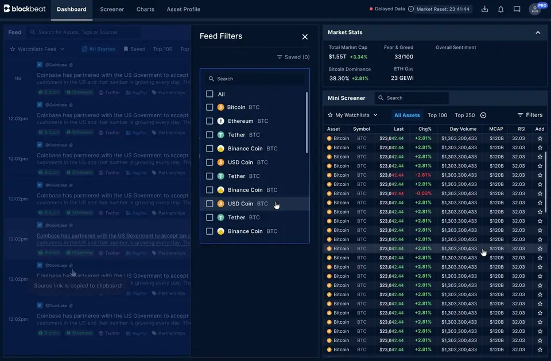551x361 pixels.
Task: Click the star for the -0.03% Bitcoin row
Action: pos(540,193)
